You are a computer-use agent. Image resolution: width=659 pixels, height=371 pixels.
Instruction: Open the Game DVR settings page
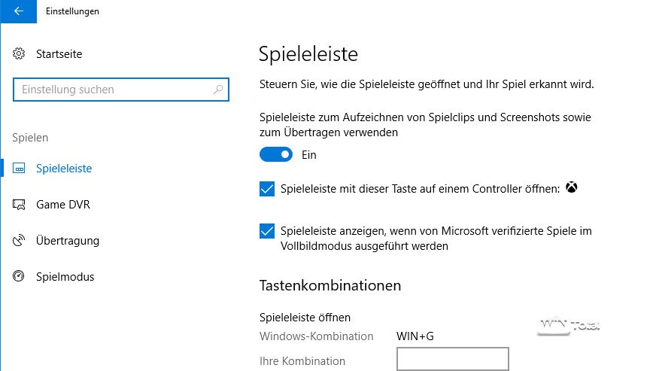coord(62,205)
